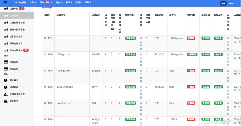Click the 运营数据 pie chart icon
This screenshot has width=241, height=126.
[6, 87]
